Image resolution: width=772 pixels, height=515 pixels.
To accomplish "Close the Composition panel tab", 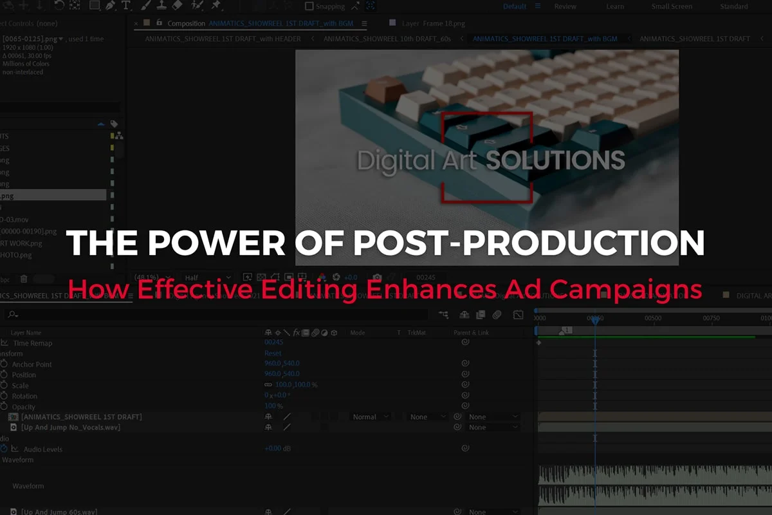I will [136, 23].
